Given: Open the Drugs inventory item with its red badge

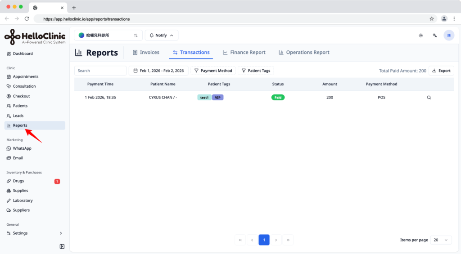Looking at the screenshot, I should 35,181.
